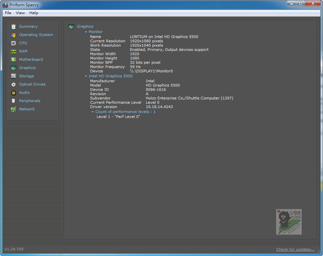Click the Holco Enterprise subvendor value
Screen dimensions: 323x256
[x=189, y=98]
